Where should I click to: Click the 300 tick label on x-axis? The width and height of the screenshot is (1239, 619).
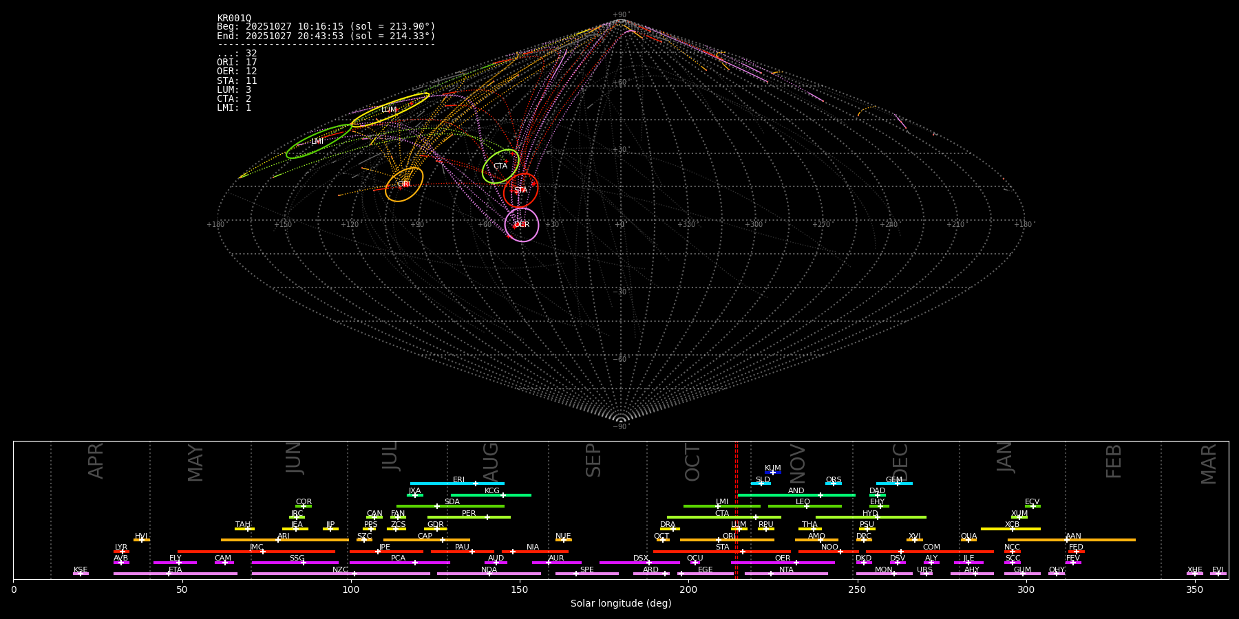(x=1026, y=589)
